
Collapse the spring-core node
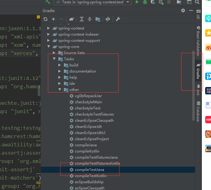(x=49, y=47)
